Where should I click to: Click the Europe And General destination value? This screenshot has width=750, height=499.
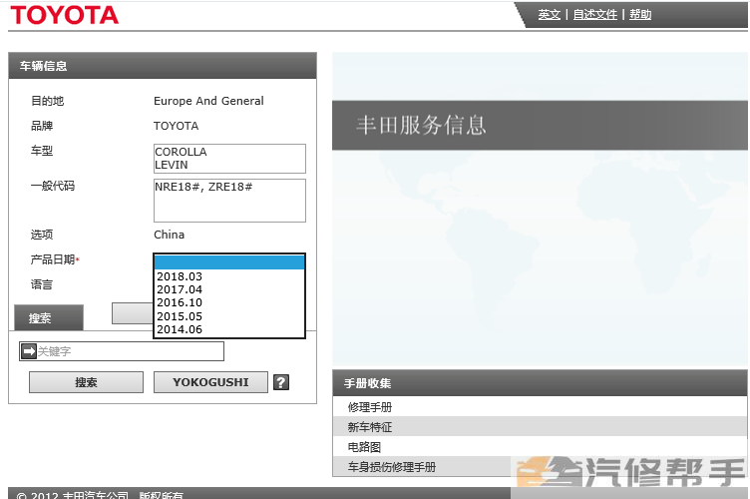208,101
